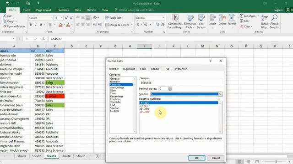Screen dimensions: 293x164
Task: Open the Symbol dropdown in Format Cells
Action: click(x=220, y=94)
